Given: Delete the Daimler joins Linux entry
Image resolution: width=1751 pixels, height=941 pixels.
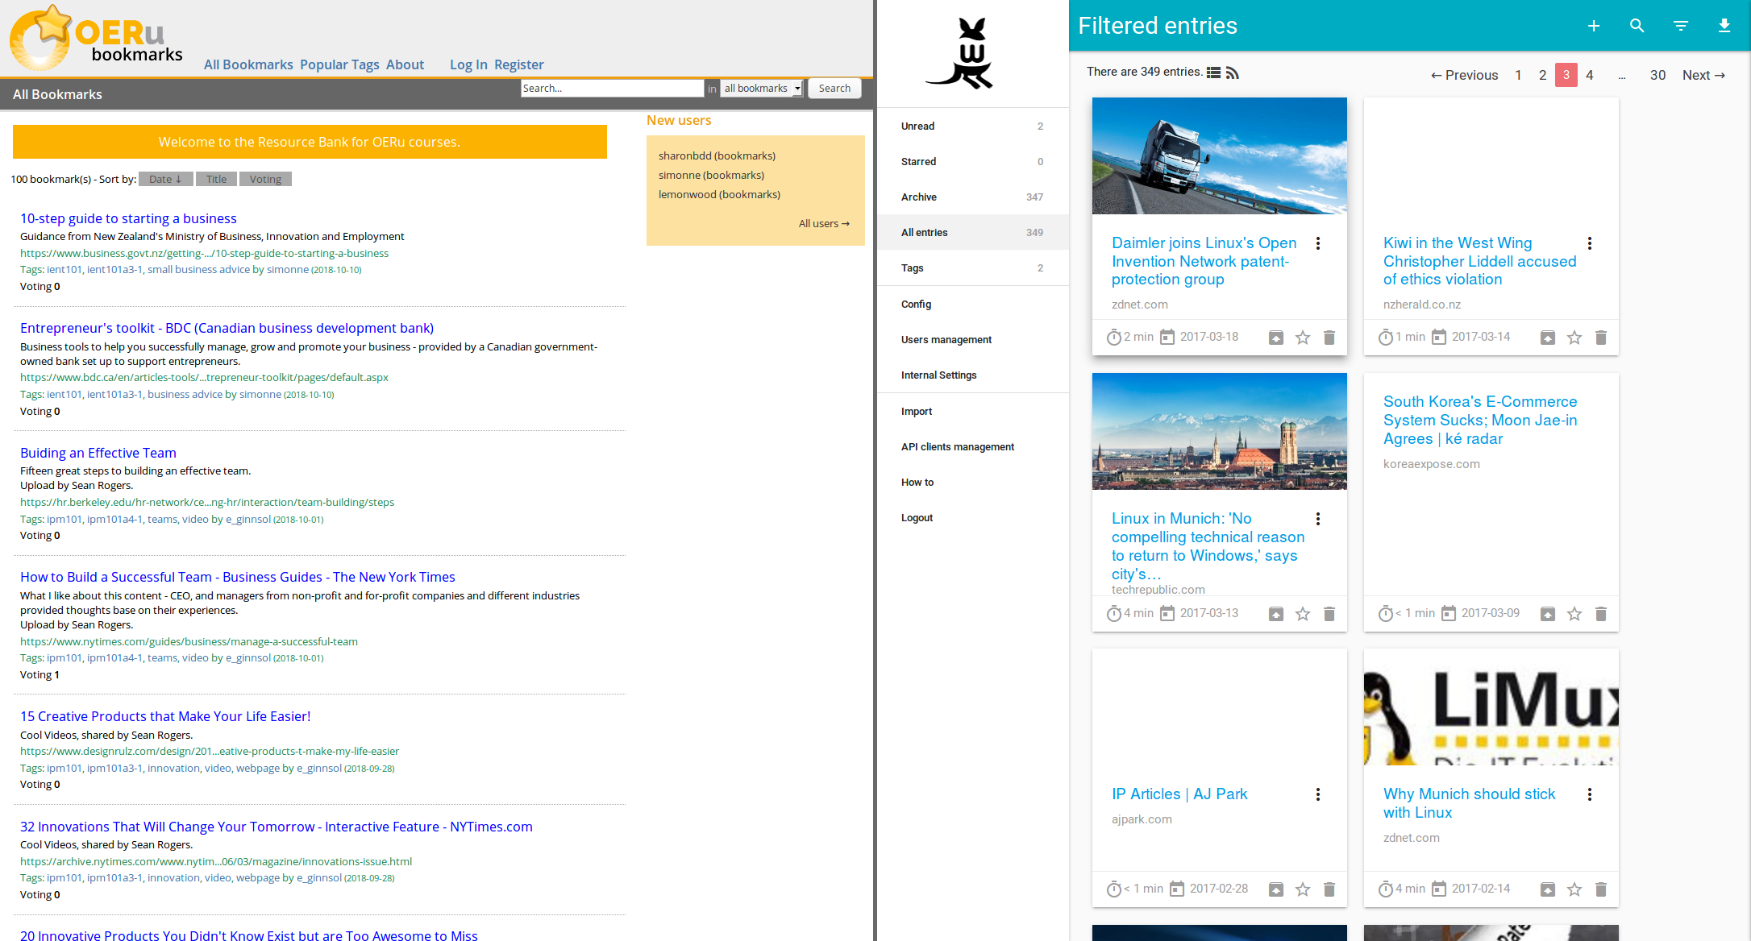Looking at the screenshot, I should coord(1329,338).
